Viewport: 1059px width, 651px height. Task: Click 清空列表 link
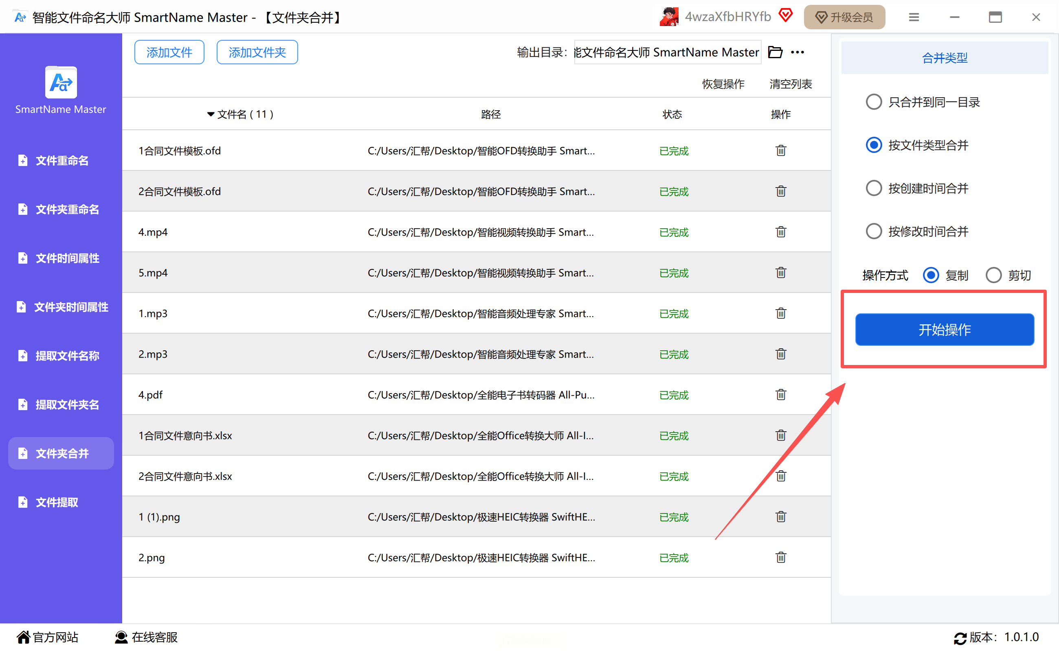791,84
